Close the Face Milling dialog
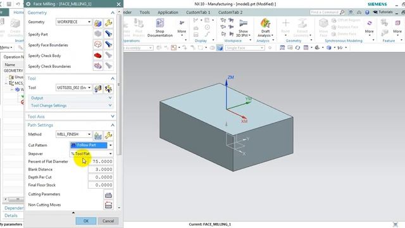Screen dimensions: 405x228 tap(118, 4)
